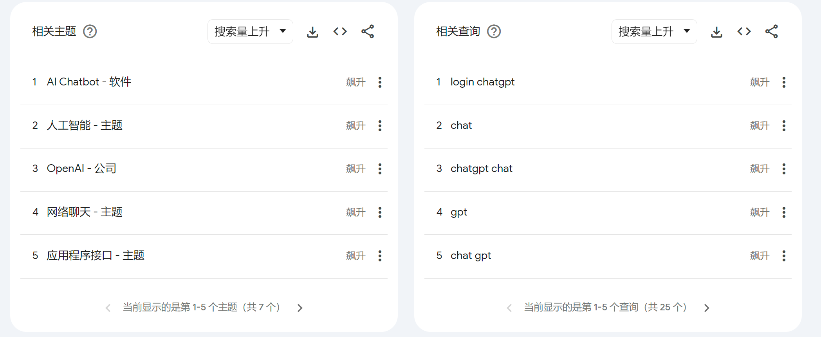Open the 人工智能 - 主题 topic
Viewport: 821px width, 337px height.
(x=85, y=125)
